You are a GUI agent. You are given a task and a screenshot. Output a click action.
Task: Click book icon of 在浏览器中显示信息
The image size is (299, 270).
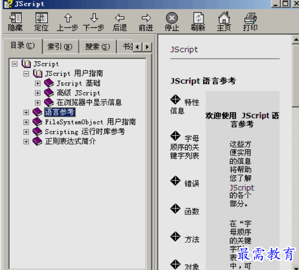pos(49,103)
